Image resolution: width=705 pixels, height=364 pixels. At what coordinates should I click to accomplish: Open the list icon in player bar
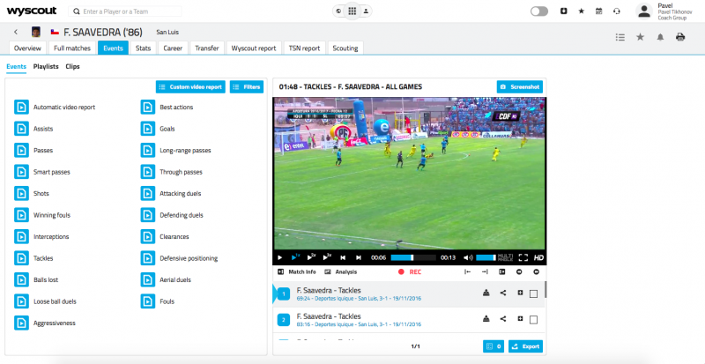coord(620,37)
